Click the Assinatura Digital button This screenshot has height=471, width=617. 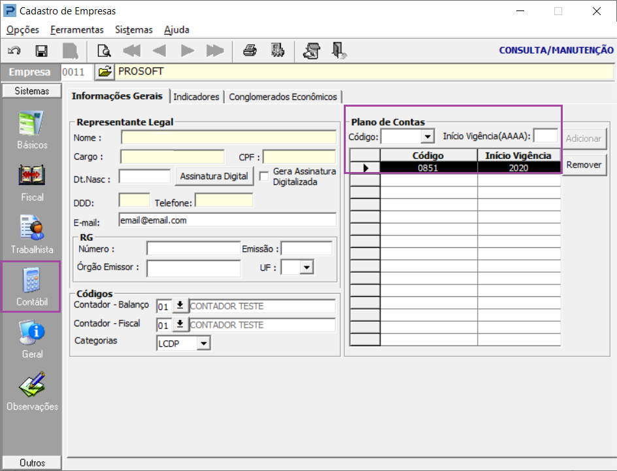(214, 176)
